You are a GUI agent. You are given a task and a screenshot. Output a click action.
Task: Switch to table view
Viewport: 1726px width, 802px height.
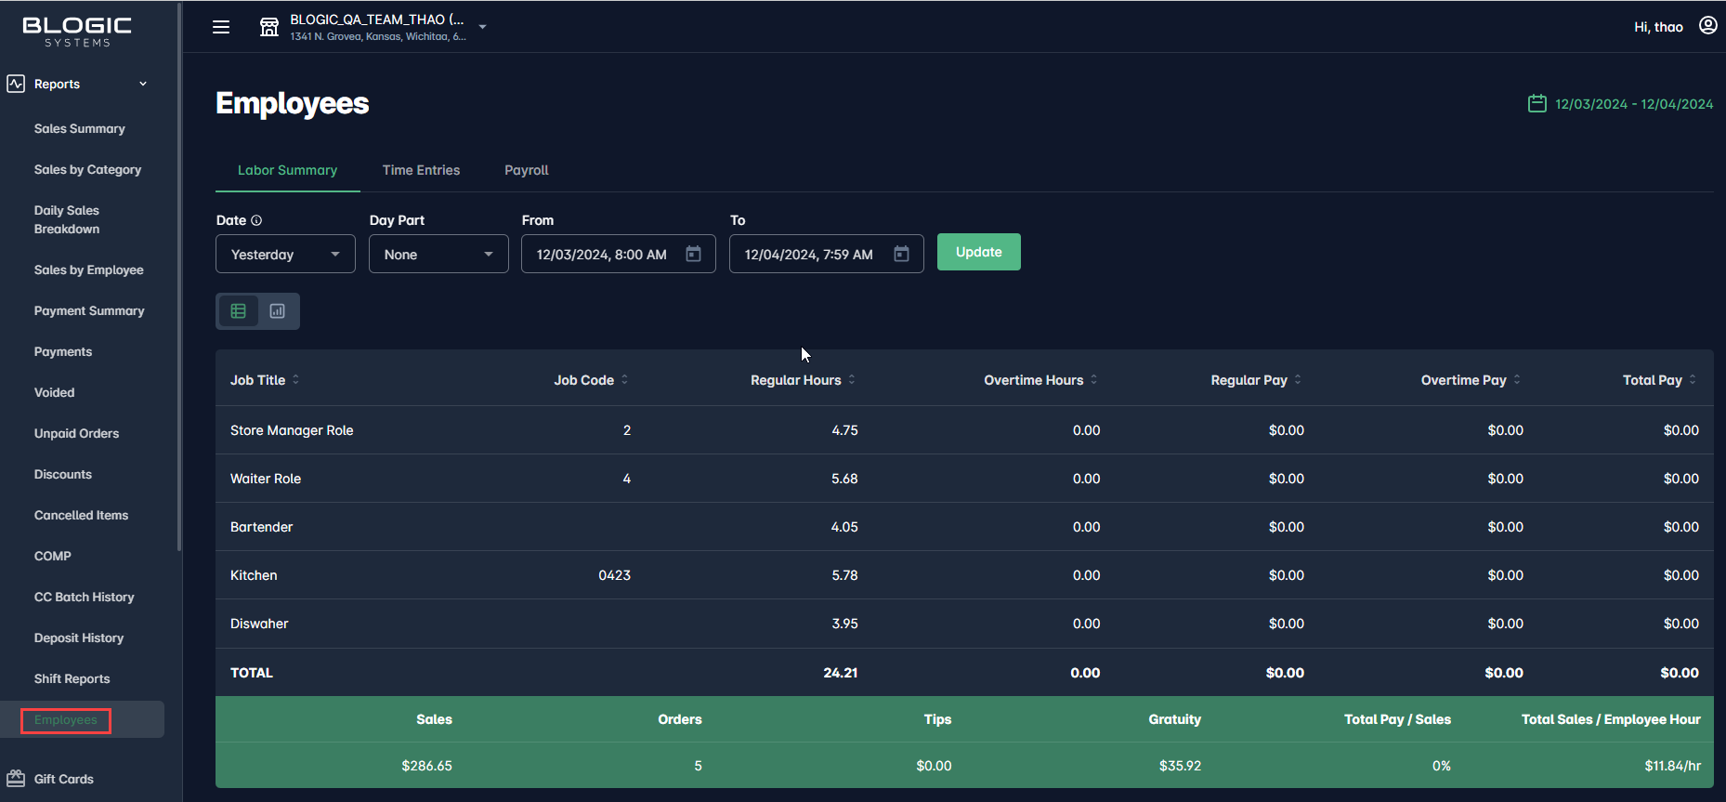point(239,311)
